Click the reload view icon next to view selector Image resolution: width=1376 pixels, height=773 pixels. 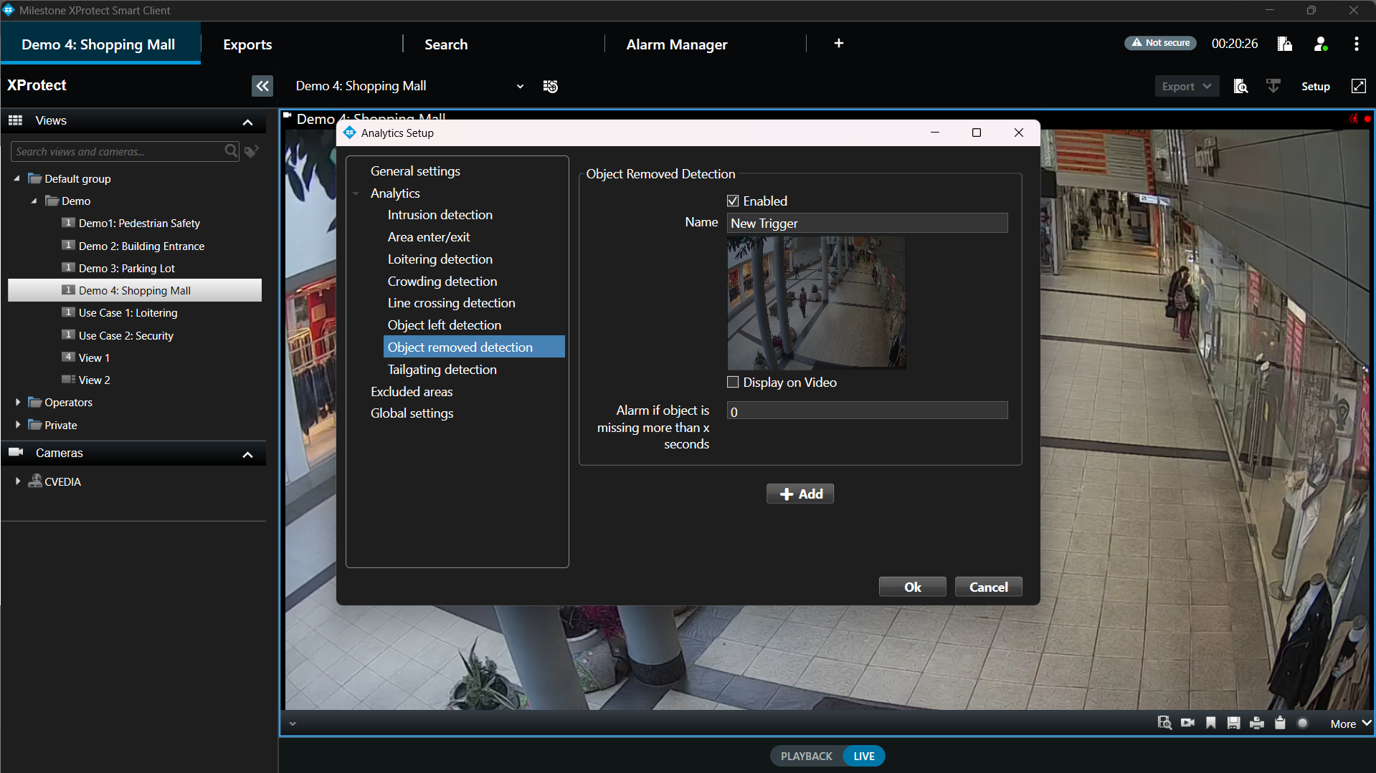550,87
